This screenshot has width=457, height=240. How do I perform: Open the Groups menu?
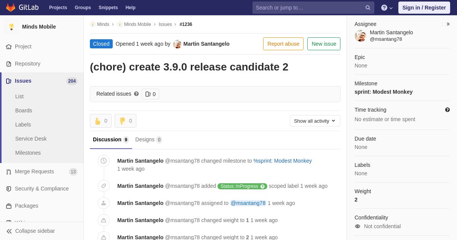click(x=83, y=8)
